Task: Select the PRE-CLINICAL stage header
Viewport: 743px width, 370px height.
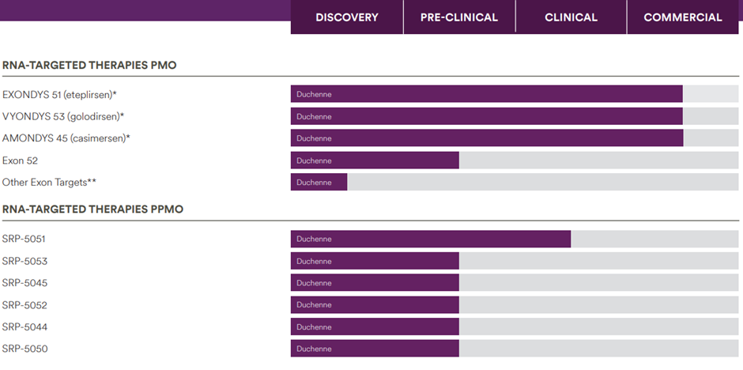Action: [x=459, y=17]
